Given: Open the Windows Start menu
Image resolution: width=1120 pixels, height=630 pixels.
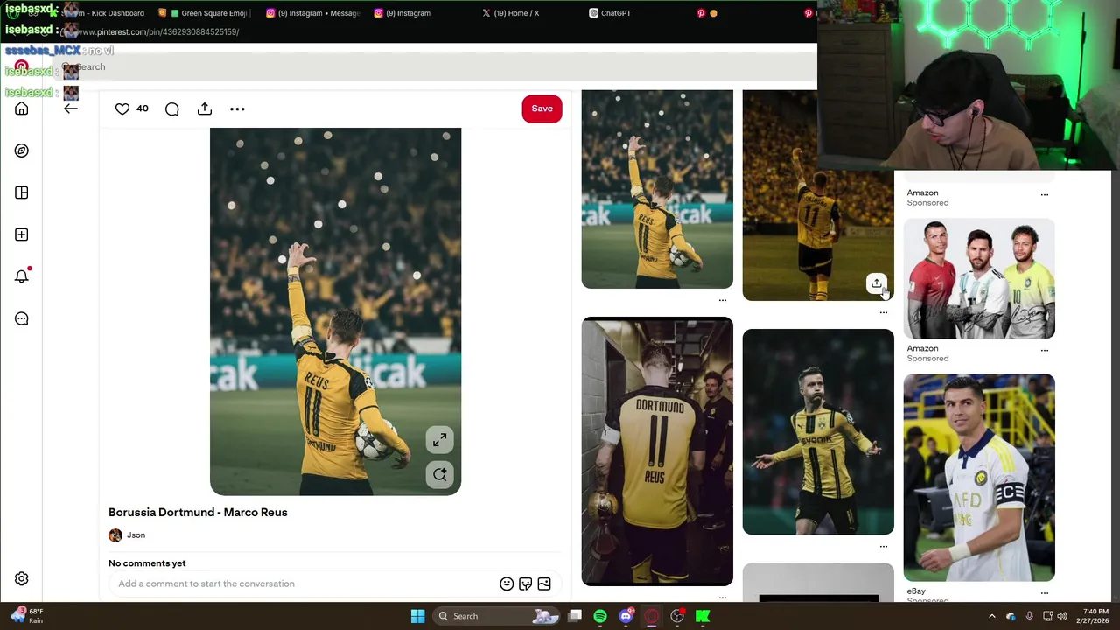Looking at the screenshot, I should click(x=417, y=616).
